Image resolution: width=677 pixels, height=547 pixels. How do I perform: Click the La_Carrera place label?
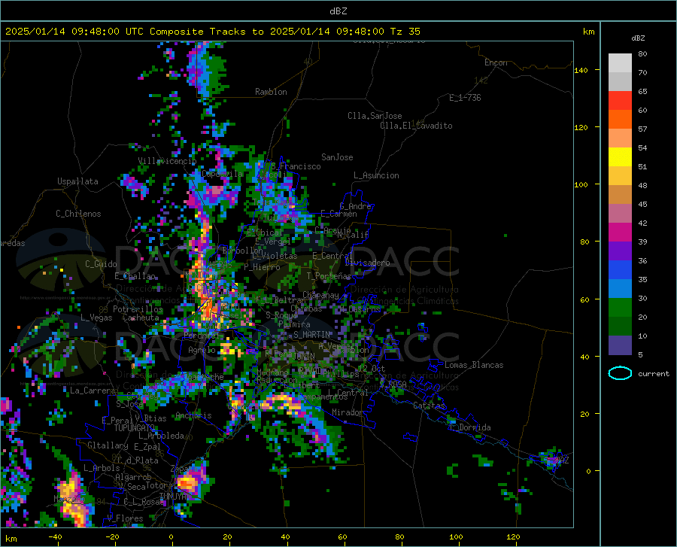tap(93, 390)
